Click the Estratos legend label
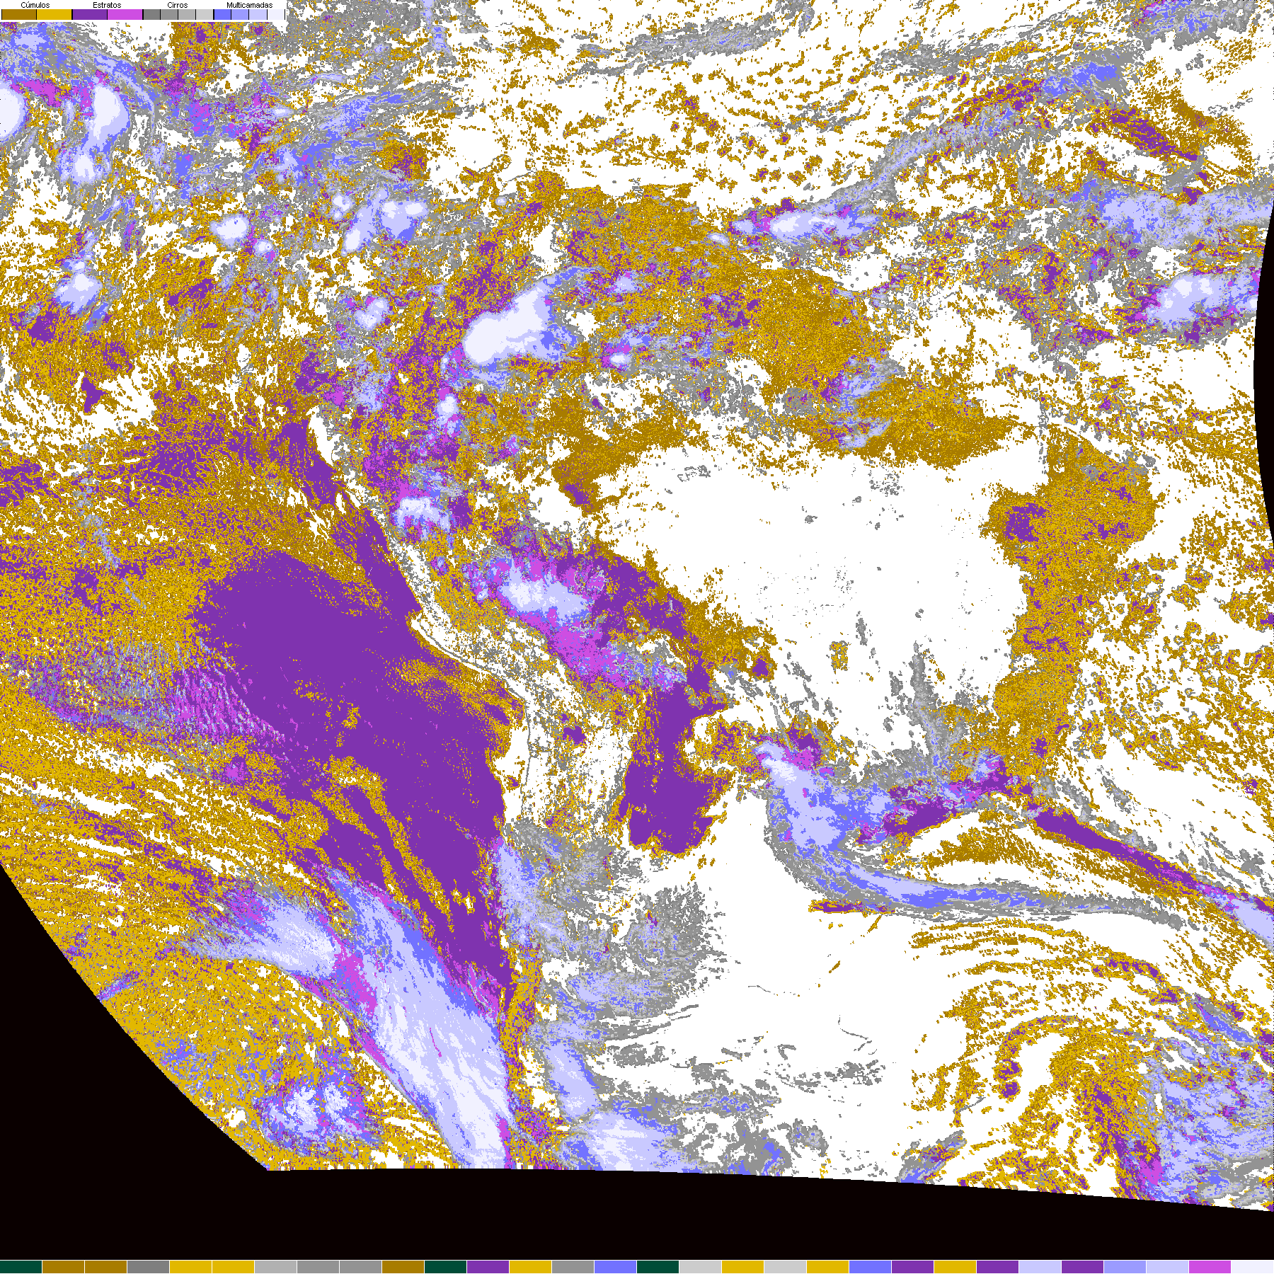 [107, 5]
